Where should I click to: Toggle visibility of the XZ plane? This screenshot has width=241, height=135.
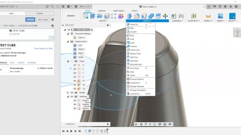tap(75, 85)
